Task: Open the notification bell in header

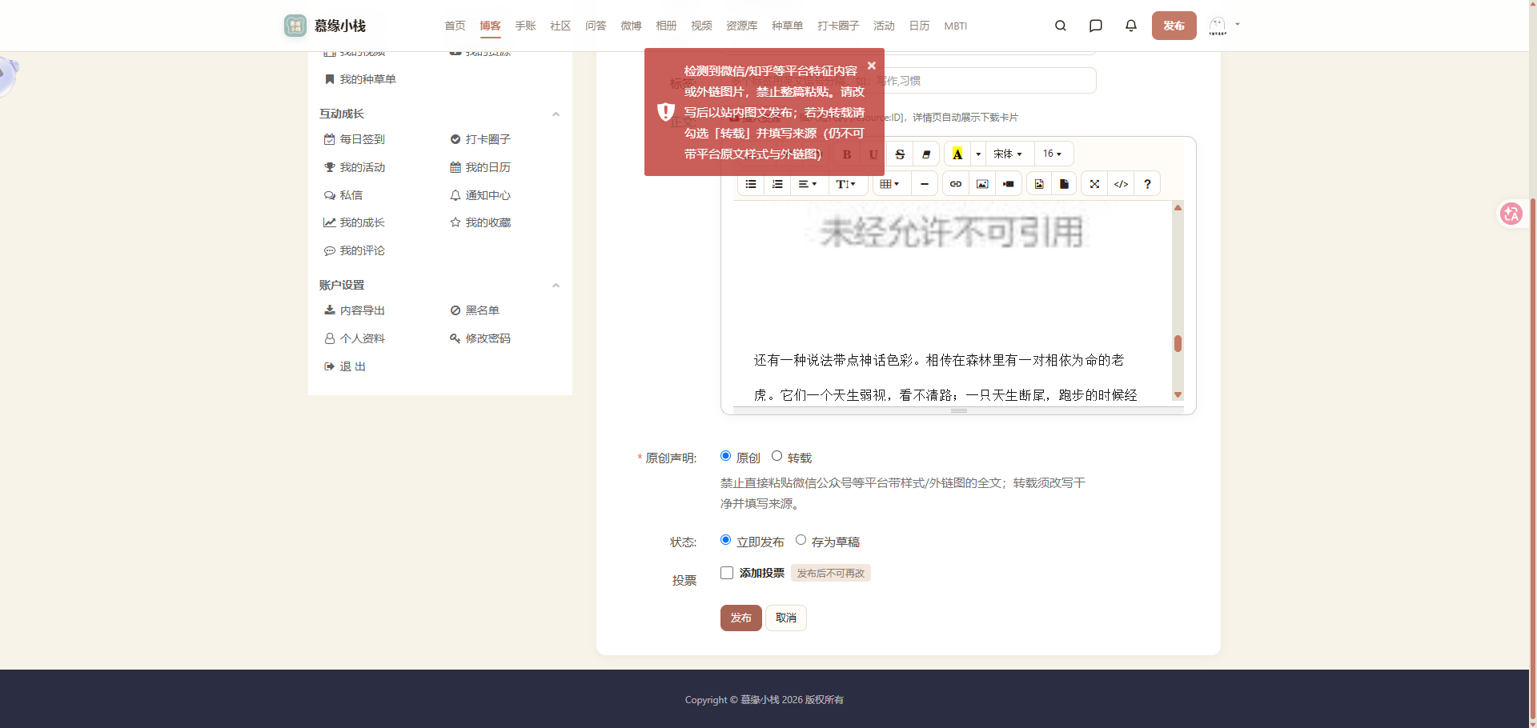Action: [1131, 26]
